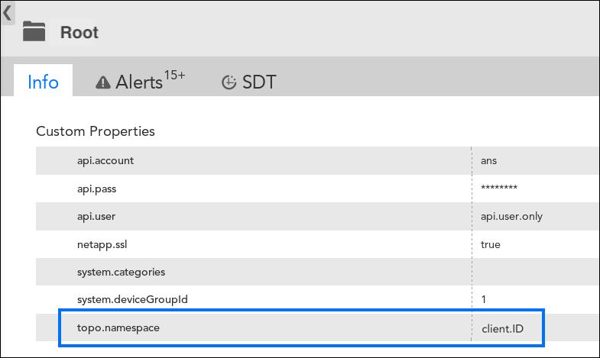Select the topo.namespace property name
Screen dimensions: 600x358
pyautogui.click(x=118, y=327)
